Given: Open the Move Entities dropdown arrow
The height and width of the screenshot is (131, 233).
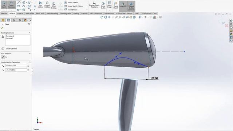Looking at the screenshot, I should pos(87,10).
